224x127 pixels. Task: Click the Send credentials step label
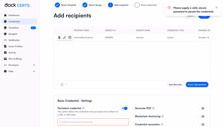pos(149,5)
